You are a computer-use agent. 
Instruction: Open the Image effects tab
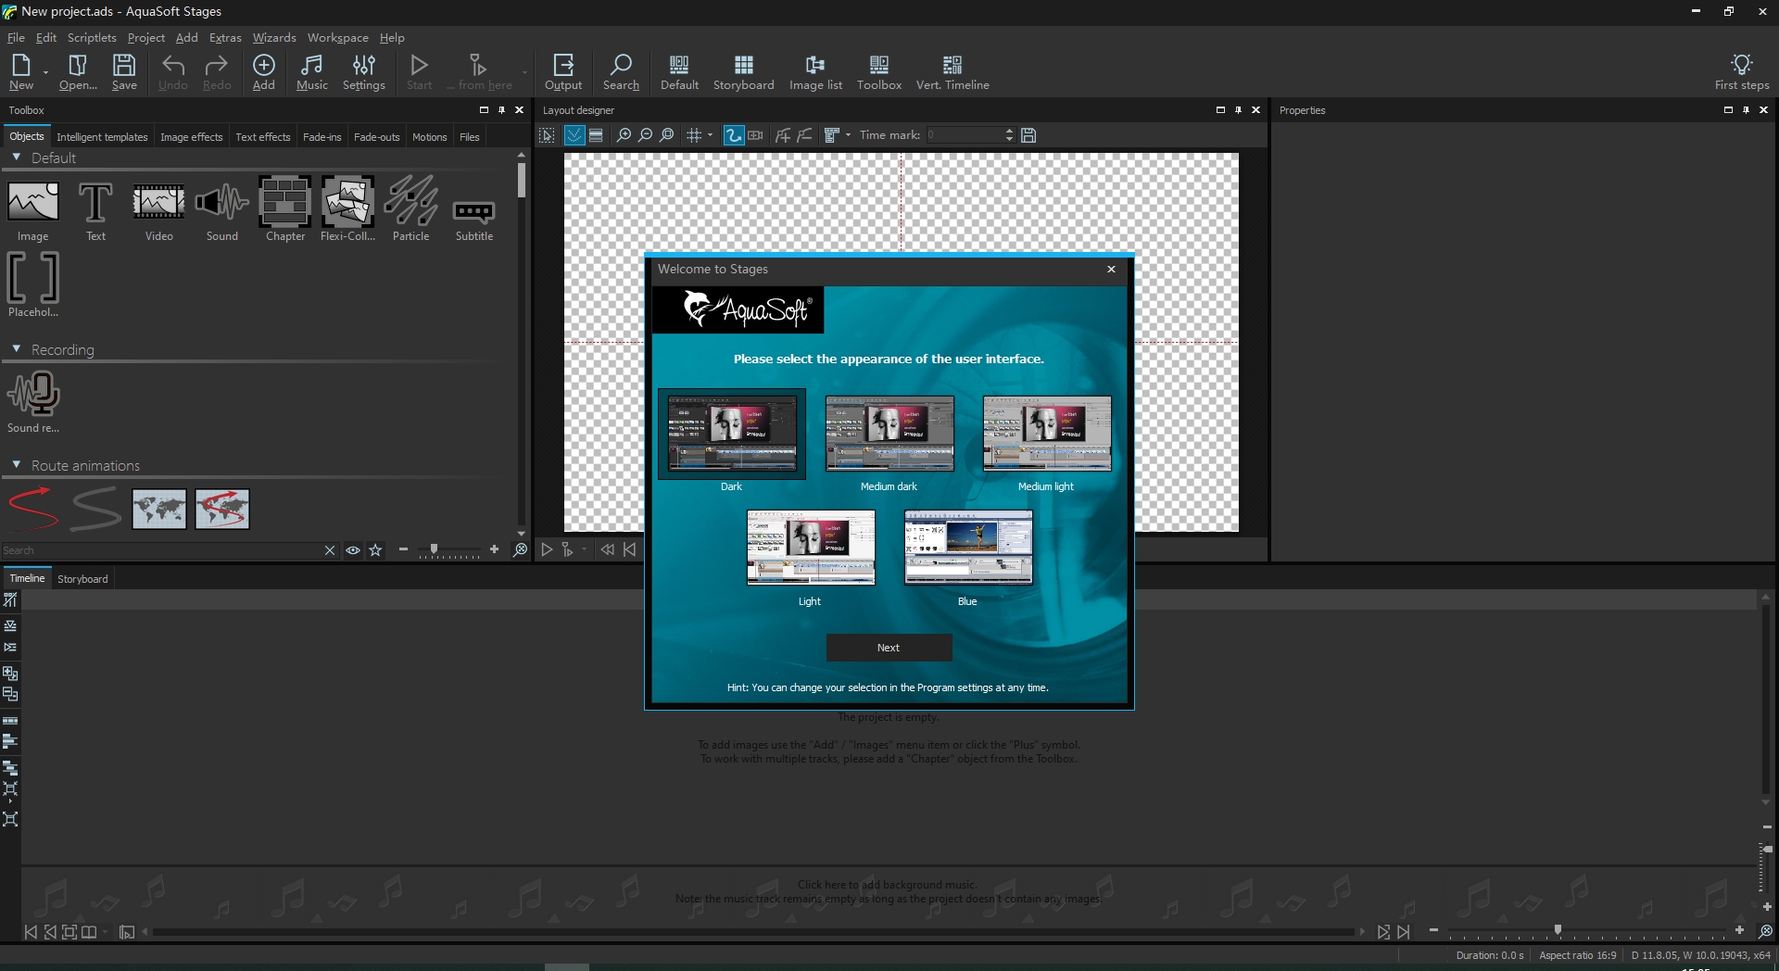[x=191, y=137]
